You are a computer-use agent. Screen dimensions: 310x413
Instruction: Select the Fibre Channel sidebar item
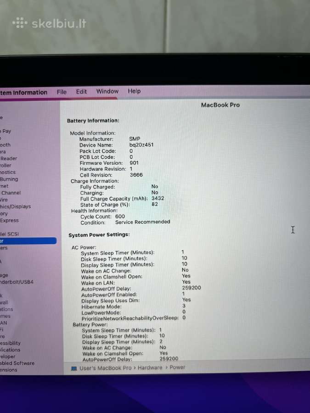11,193
